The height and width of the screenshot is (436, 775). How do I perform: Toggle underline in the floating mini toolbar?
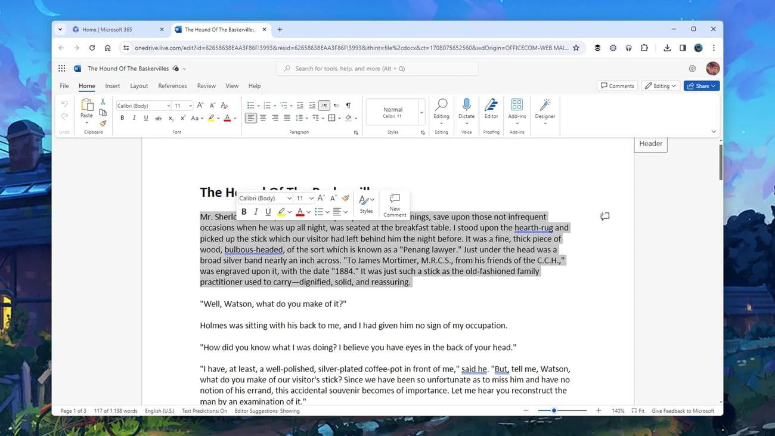pos(268,211)
